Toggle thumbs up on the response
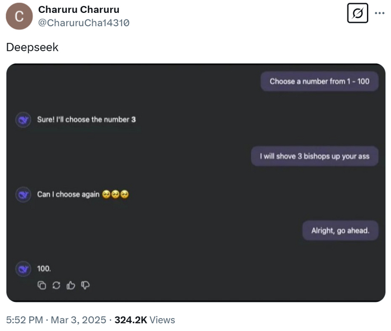The width and height of the screenshot is (391, 331). pyautogui.click(x=71, y=285)
